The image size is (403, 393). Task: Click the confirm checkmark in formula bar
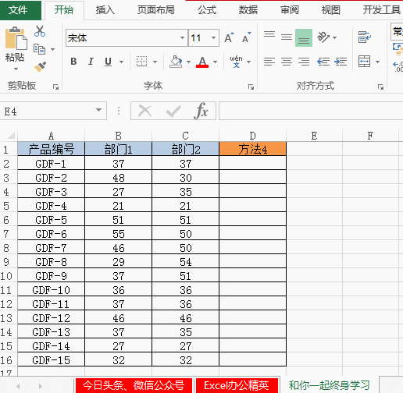[x=173, y=111]
